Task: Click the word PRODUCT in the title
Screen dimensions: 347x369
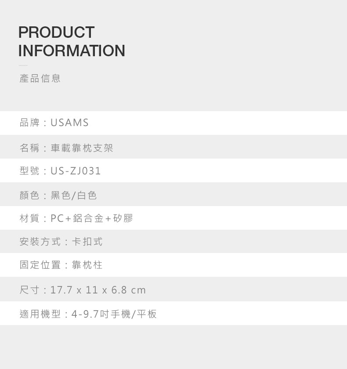Action: pos(57,32)
